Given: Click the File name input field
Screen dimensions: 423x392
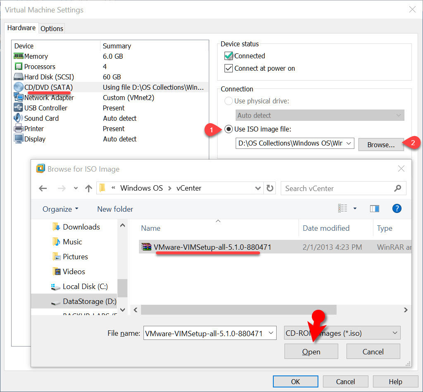Looking at the screenshot, I should 210,333.
